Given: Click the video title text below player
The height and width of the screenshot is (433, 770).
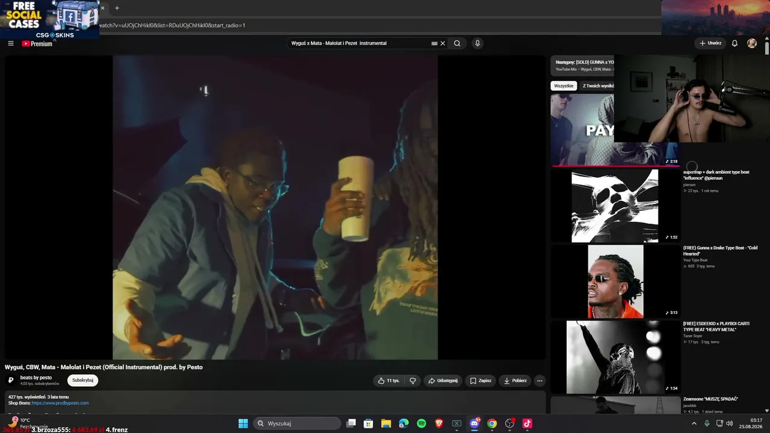Looking at the screenshot, I should [x=103, y=367].
